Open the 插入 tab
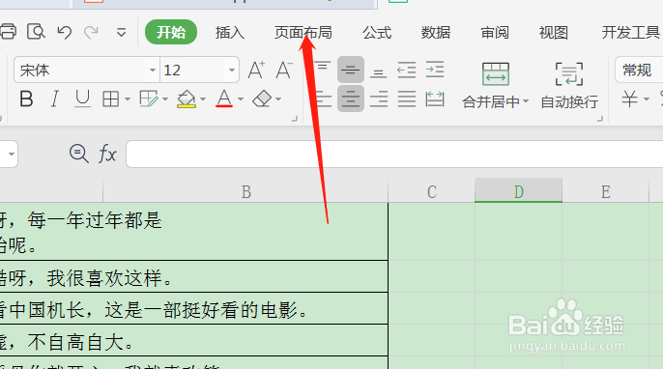This screenshot has height=369, width=663. 230,33
